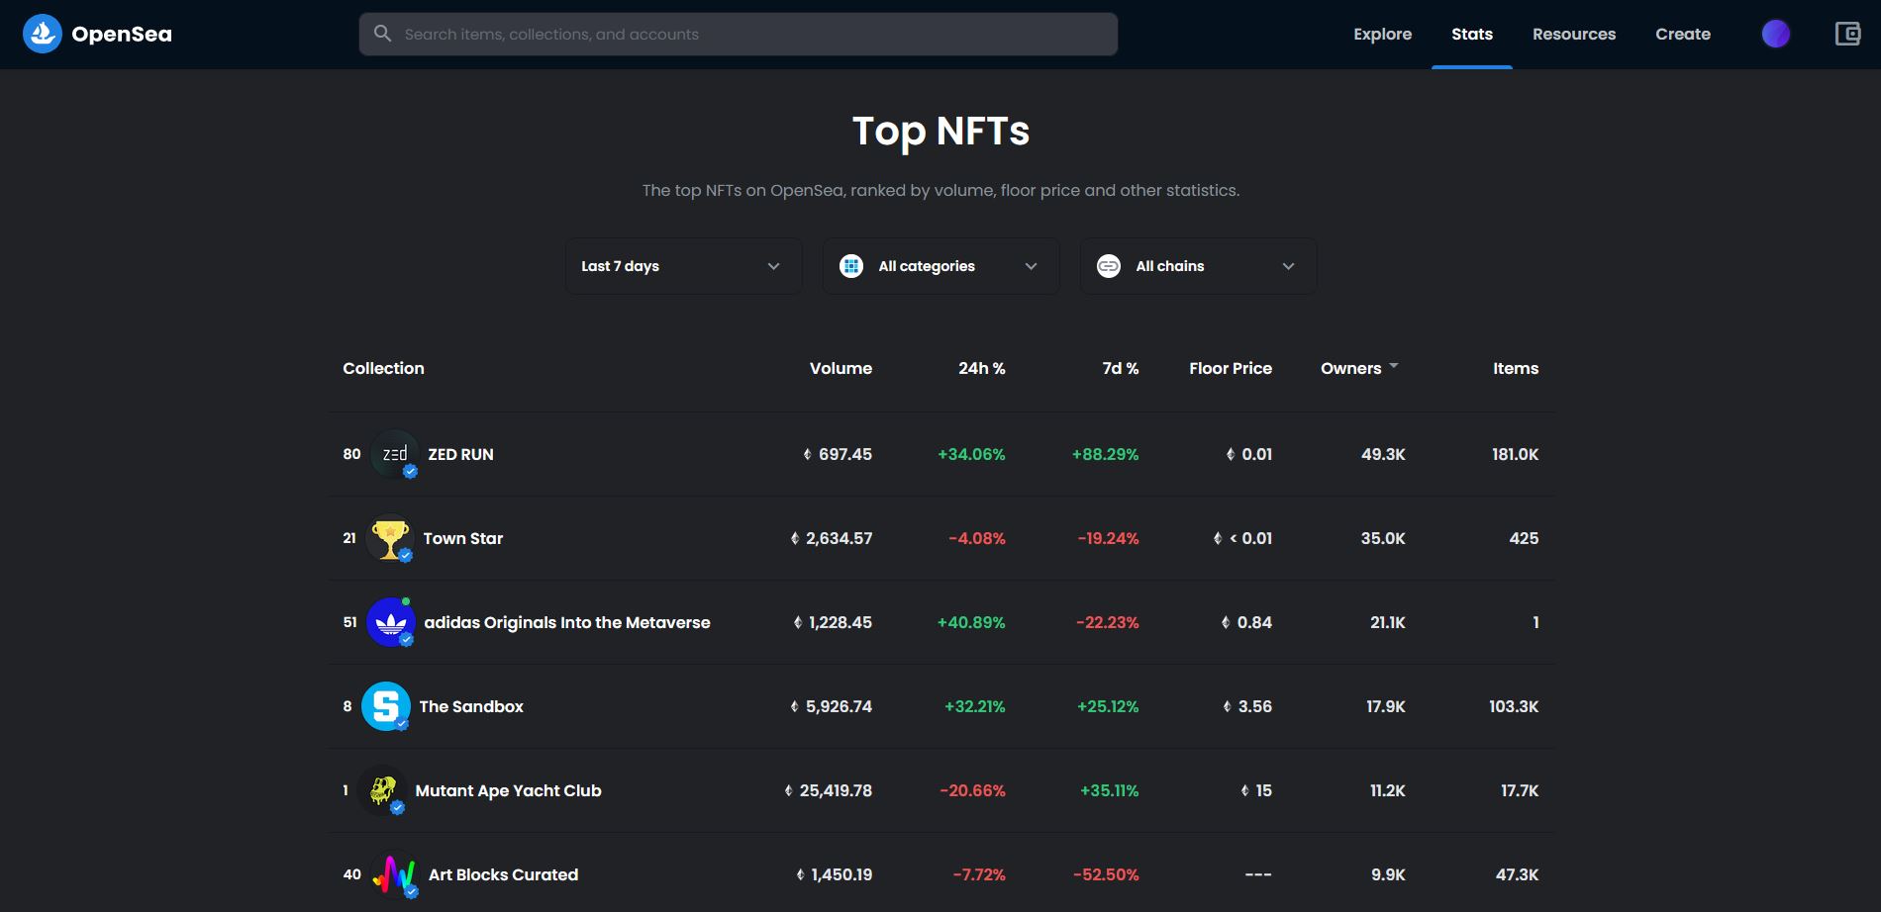Viewport: 1881px width, 912px height.
Task: Click the Top NFTs heading
Action: [x=940, y=131]
